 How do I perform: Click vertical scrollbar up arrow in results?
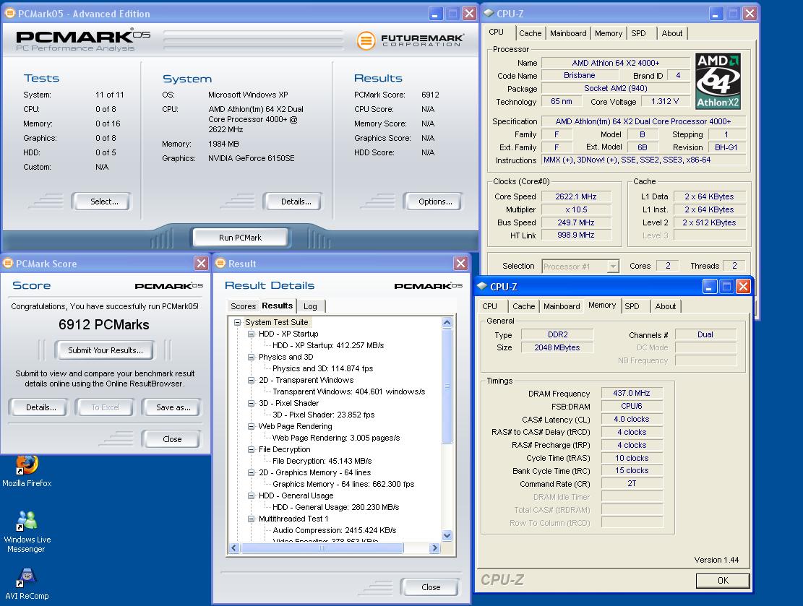coord(447,322)
